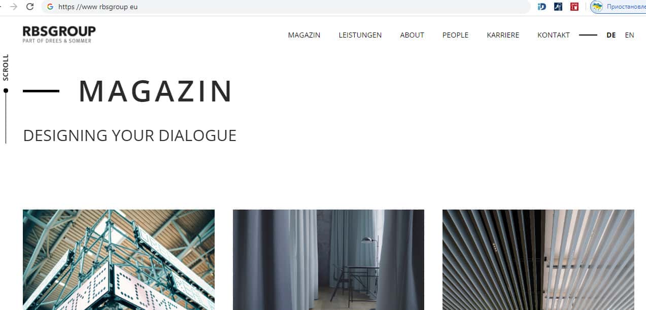Open the MAGAZIN menu item
646x310 pixels.
pyautogui.click(x=304, y=35)
